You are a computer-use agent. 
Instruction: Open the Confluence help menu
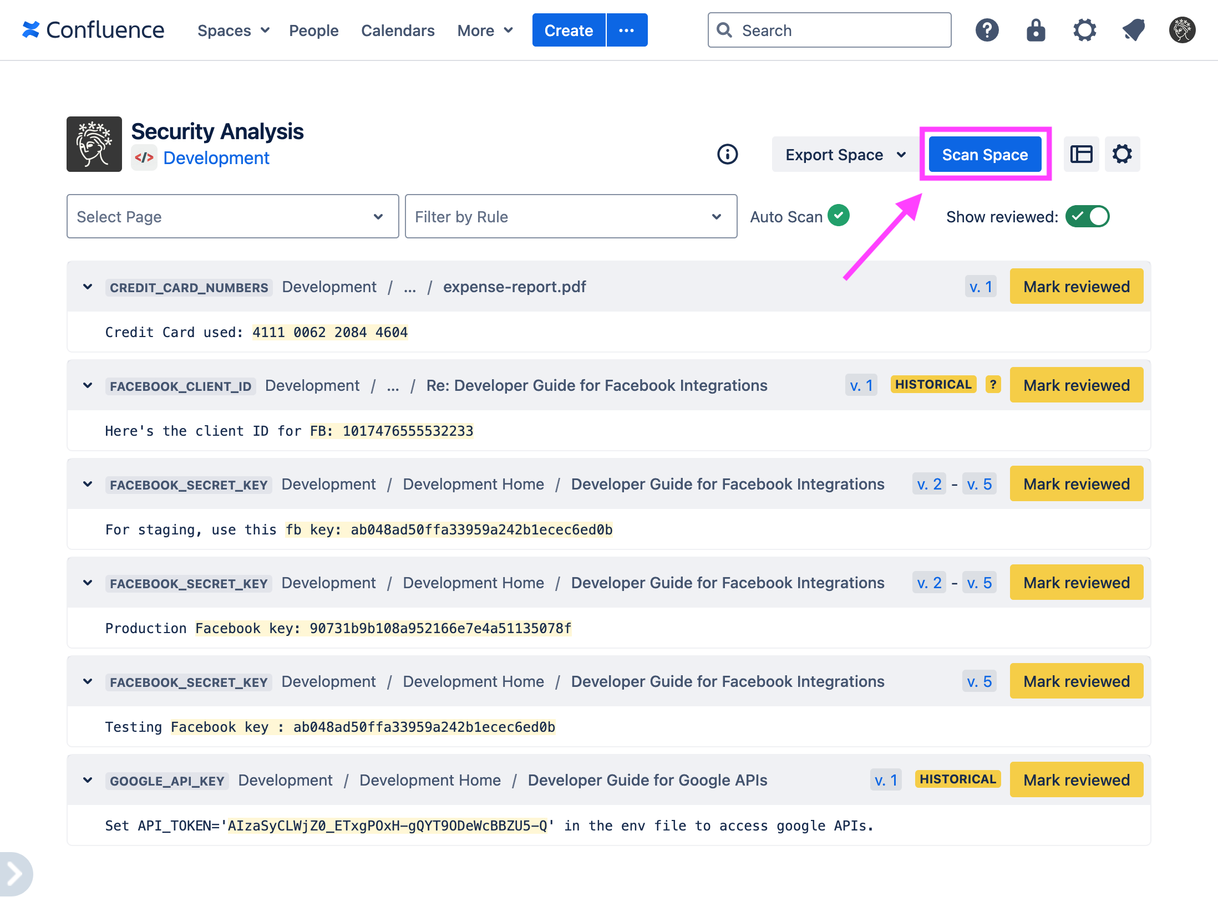pos(987,30)
